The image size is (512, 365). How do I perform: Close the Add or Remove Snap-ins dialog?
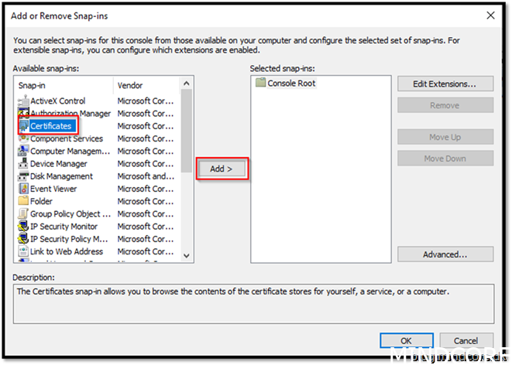[490, 15]
